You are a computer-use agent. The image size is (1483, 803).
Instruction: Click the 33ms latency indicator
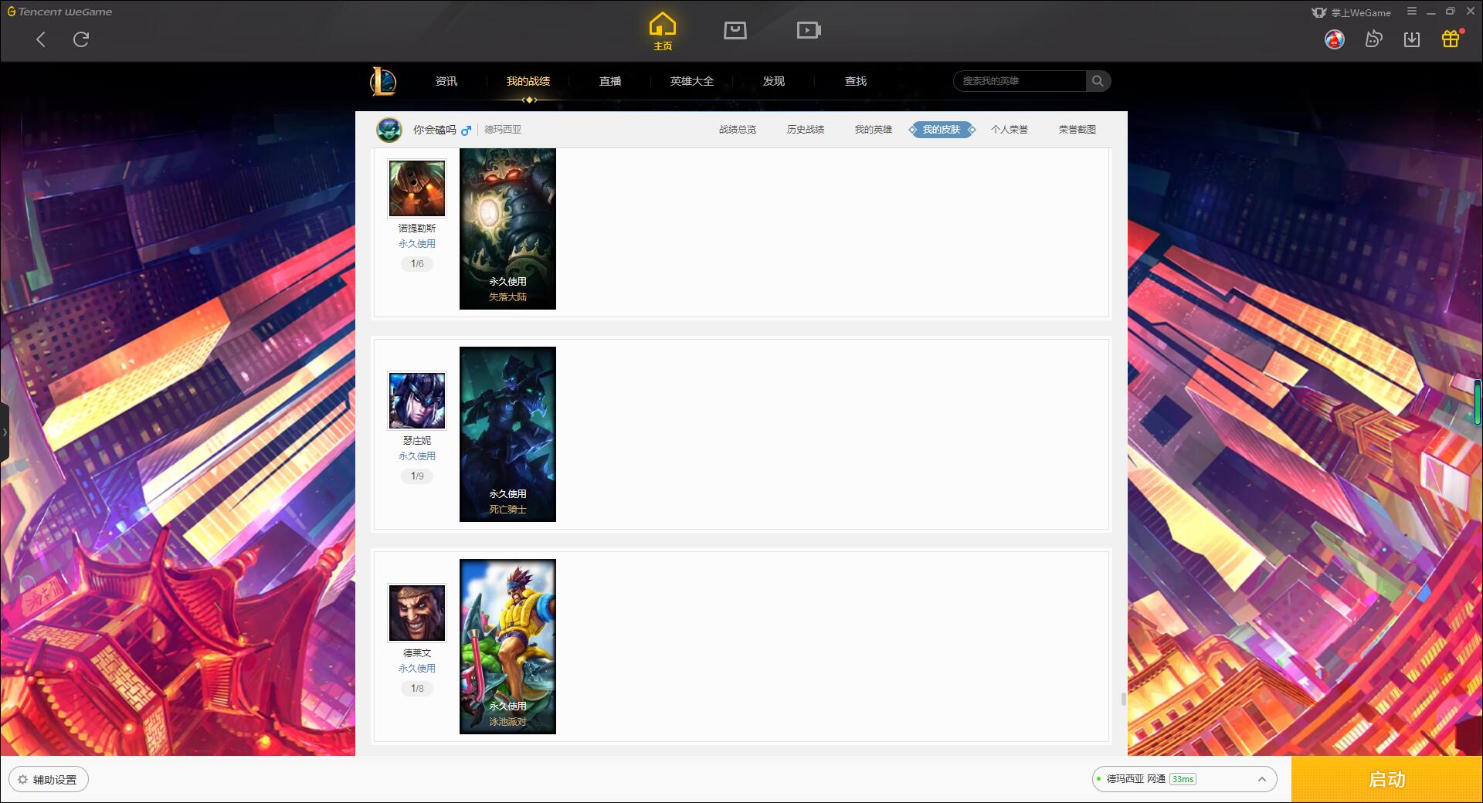(1183, 779)
